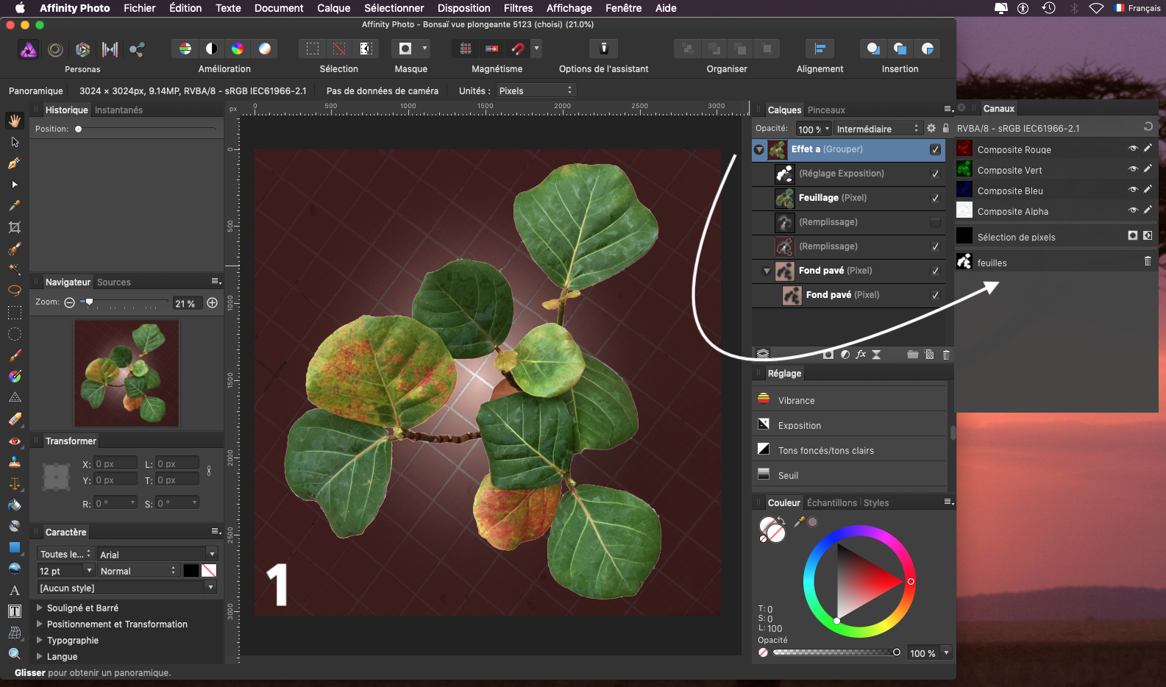
Task: Select the Text tool (A icon)
Action: click(14, 590)
